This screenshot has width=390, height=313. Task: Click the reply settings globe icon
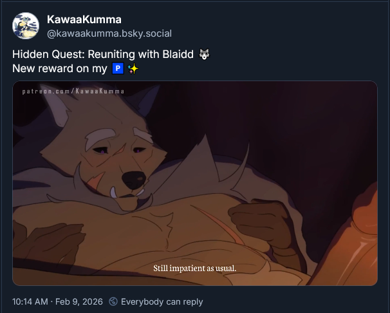click(x=113, y=301)
